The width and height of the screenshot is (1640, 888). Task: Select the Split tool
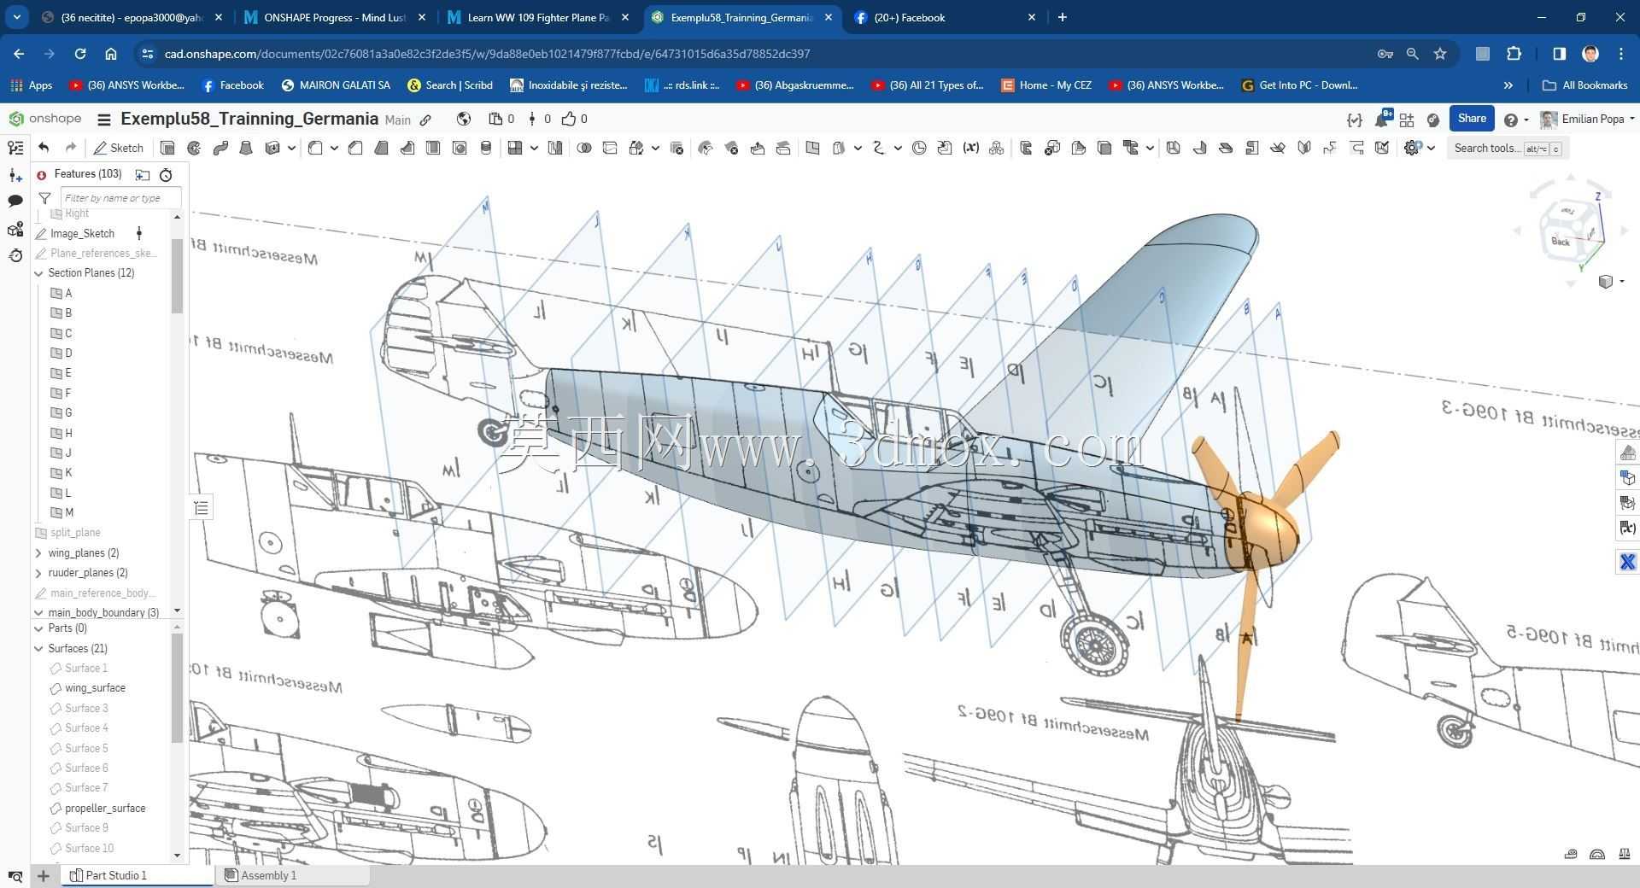point(610,148)
